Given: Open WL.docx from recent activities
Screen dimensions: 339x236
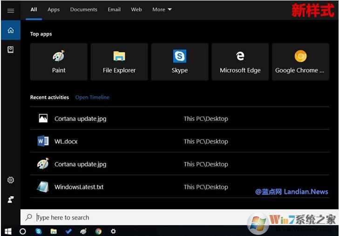Looking at the screenshot, I should tap(66, 141).
